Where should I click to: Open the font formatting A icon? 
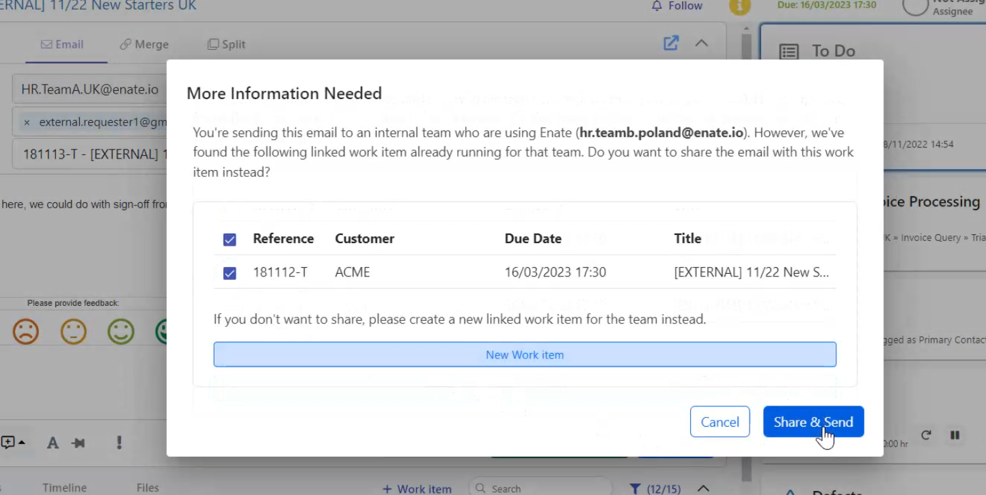coord(53,442)
